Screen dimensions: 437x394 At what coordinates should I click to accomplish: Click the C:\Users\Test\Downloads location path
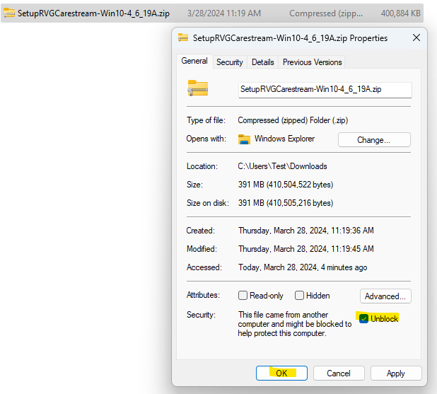point(282,166)
